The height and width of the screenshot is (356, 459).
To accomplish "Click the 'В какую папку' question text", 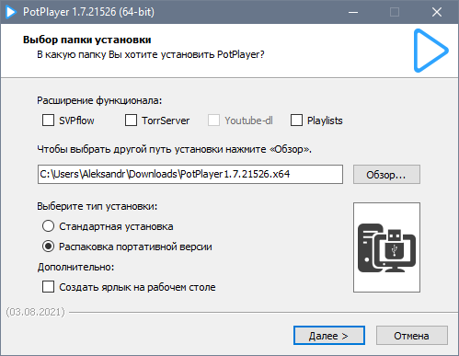I will [151, 54].
